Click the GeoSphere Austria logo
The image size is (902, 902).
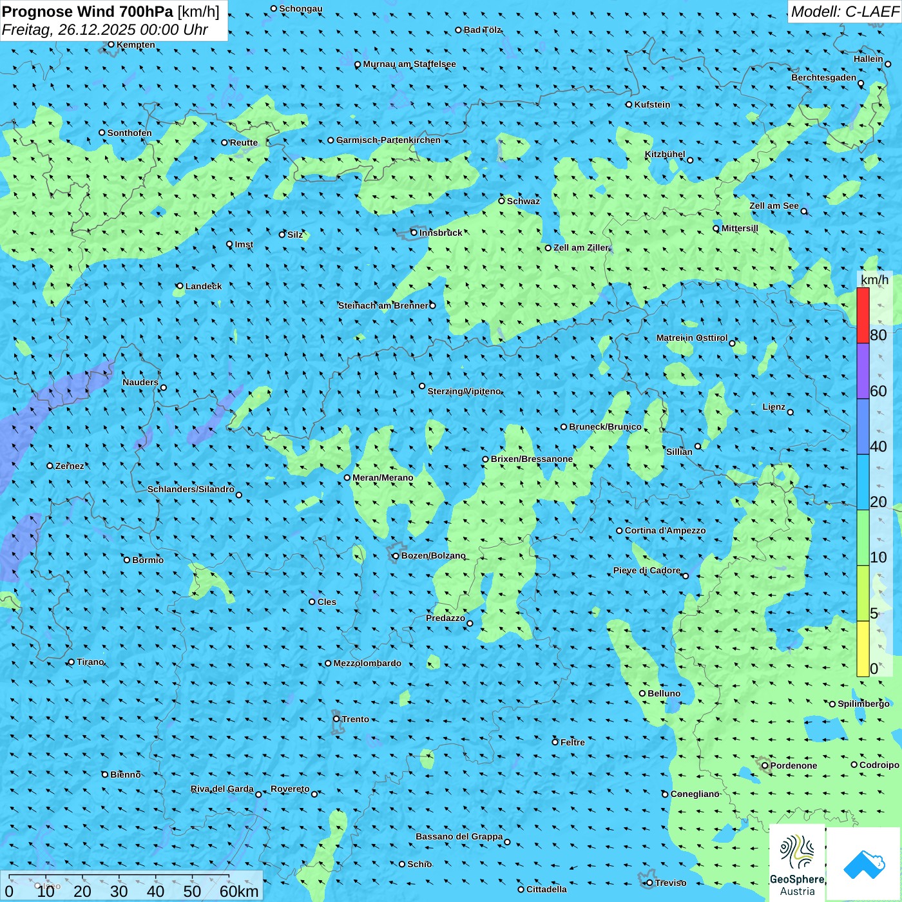797,863
